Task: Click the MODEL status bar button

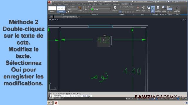Action: pyautogui.click(x=128, y=99)
